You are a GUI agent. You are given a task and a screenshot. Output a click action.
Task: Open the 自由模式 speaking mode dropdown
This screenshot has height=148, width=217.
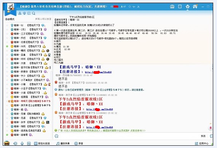[x=10, y=19]
